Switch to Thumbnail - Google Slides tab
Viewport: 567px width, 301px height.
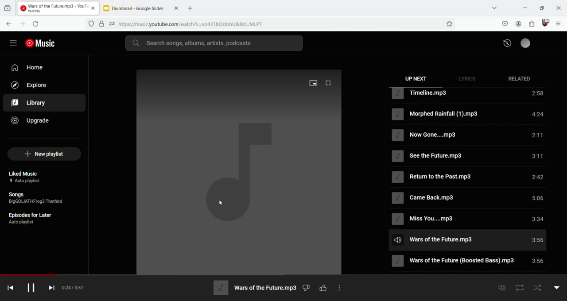[141, 8]
